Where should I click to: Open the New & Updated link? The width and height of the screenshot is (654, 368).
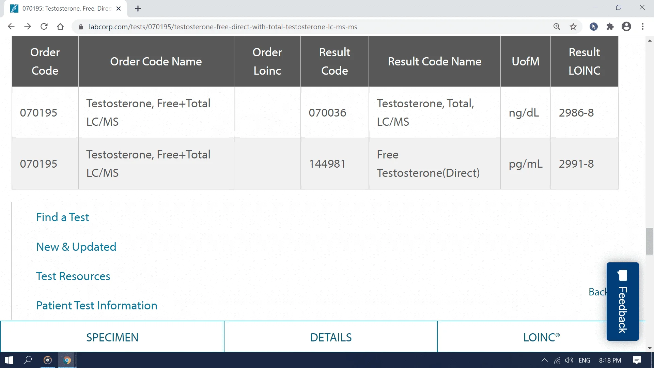coord(76,247)
